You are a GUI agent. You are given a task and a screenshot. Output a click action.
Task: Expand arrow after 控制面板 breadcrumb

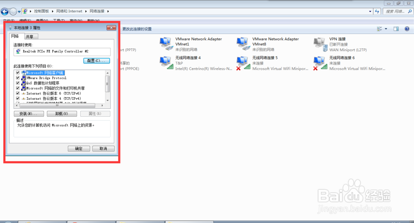pyautogui.click(x=53, y=11)
